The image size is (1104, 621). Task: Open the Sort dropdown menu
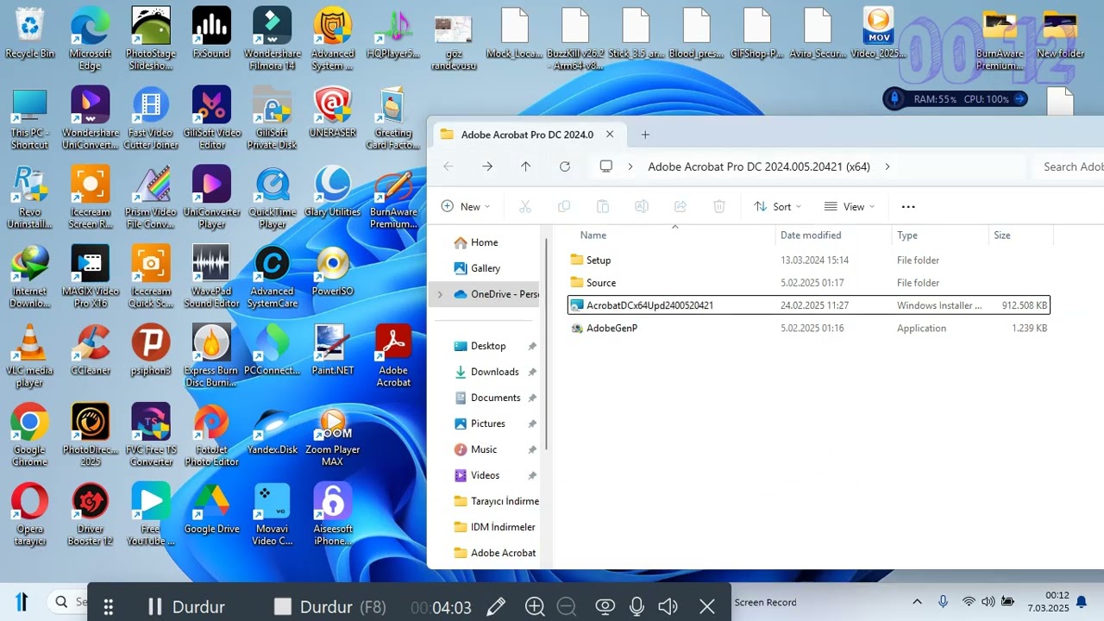click(777, 206)
